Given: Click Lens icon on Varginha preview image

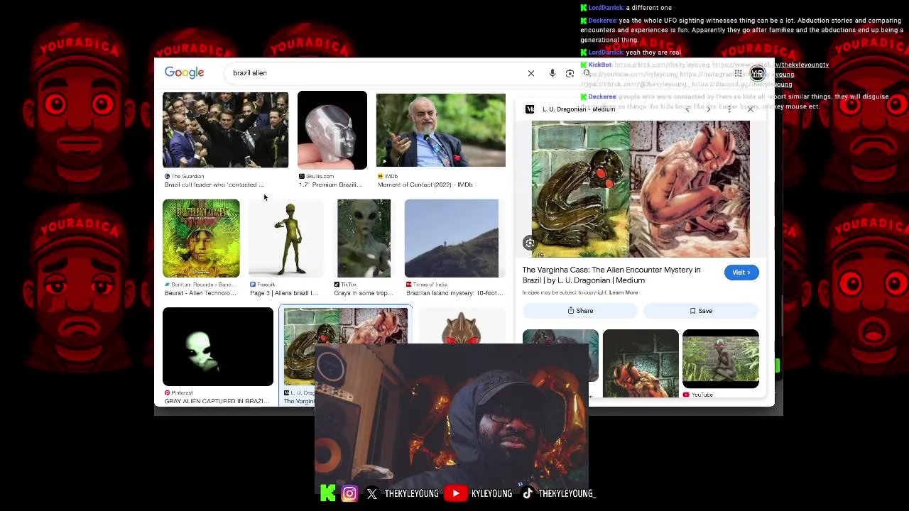Looking at the screenshot, I should tap(530, 243).
